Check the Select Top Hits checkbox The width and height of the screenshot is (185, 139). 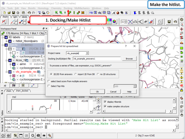(x=49, y=86)
